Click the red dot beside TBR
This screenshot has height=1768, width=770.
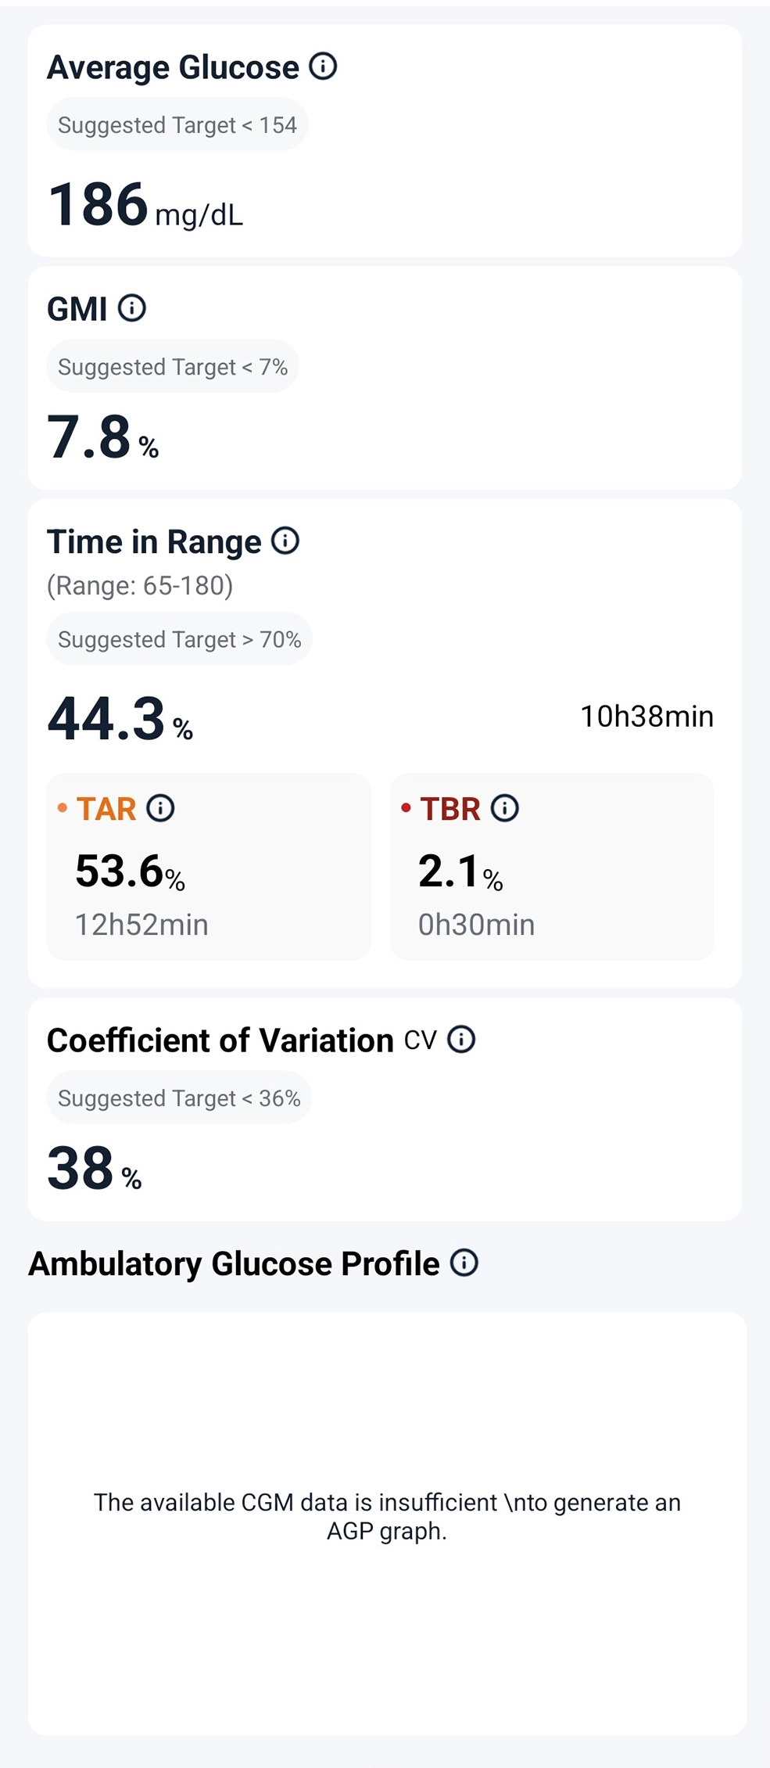pos(406,808)
